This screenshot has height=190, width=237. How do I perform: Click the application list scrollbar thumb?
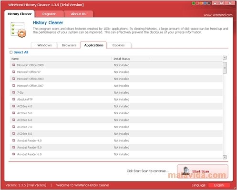click(225, 68)
